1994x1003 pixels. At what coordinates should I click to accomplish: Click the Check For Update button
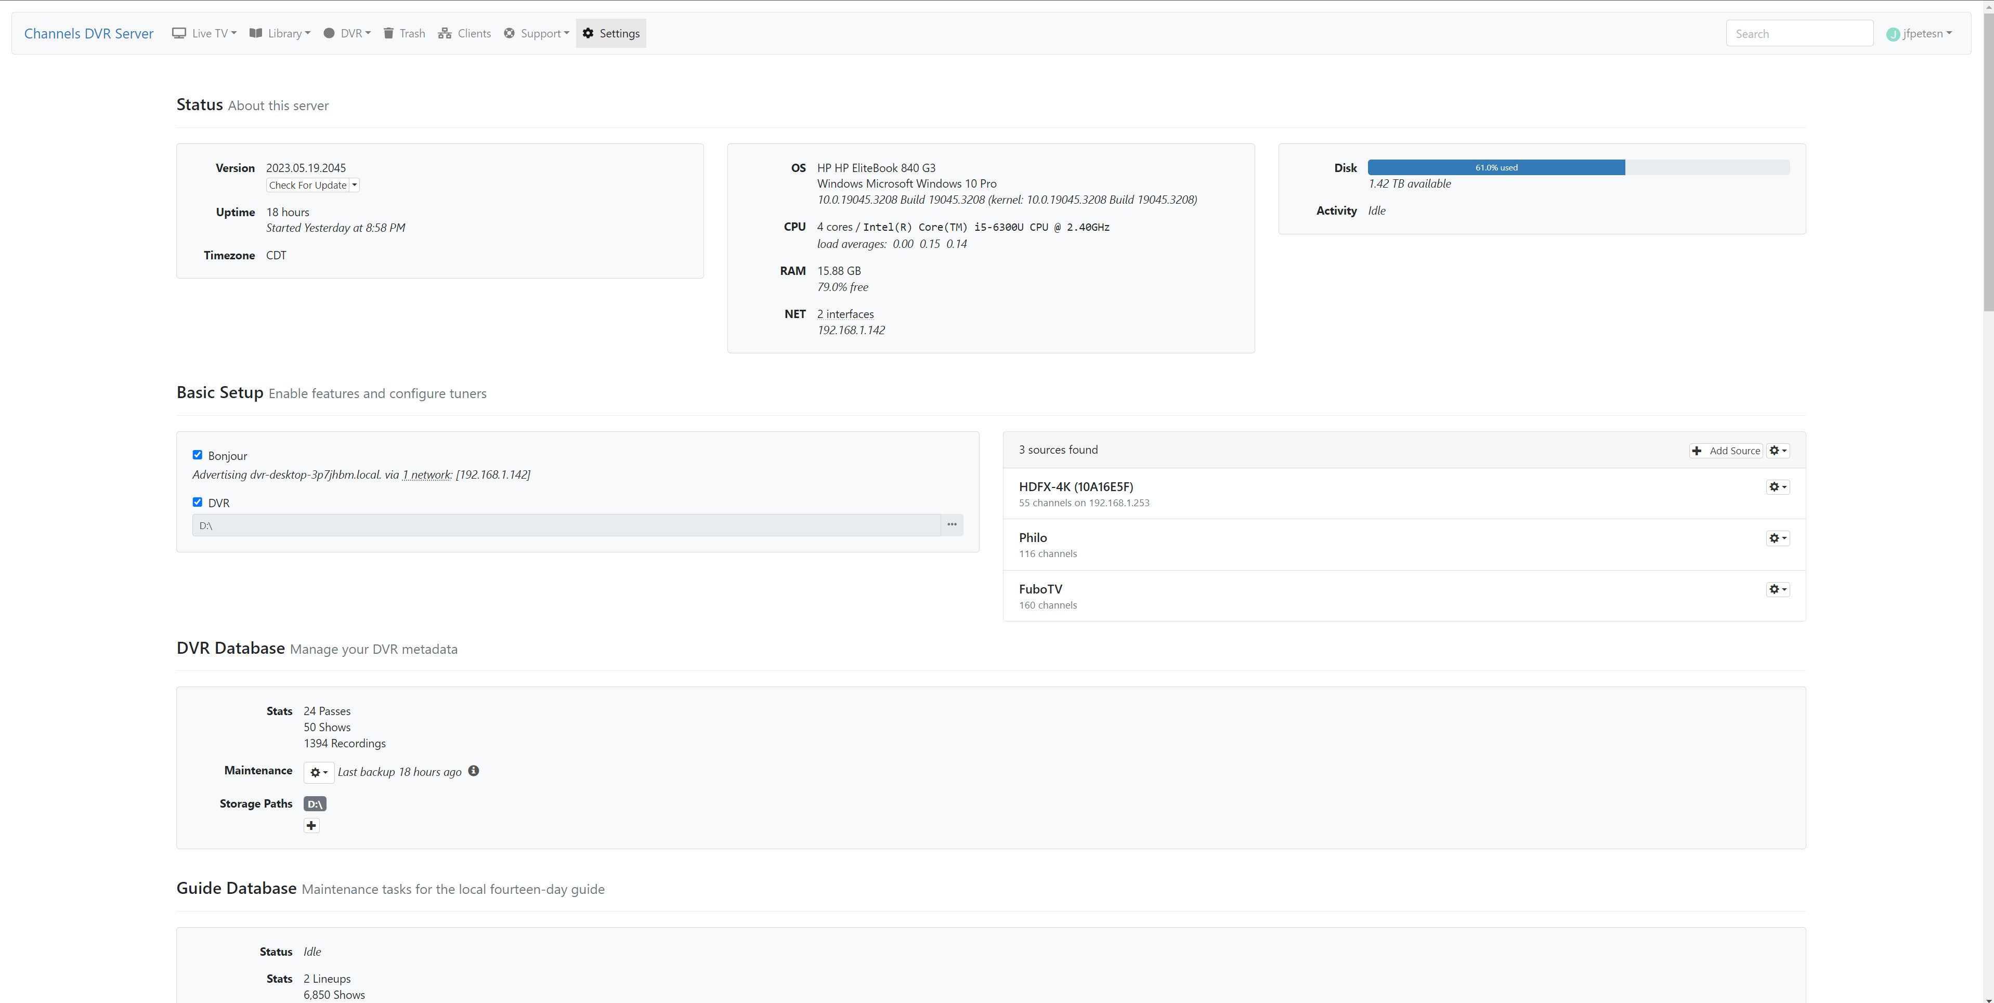point(307,185)
